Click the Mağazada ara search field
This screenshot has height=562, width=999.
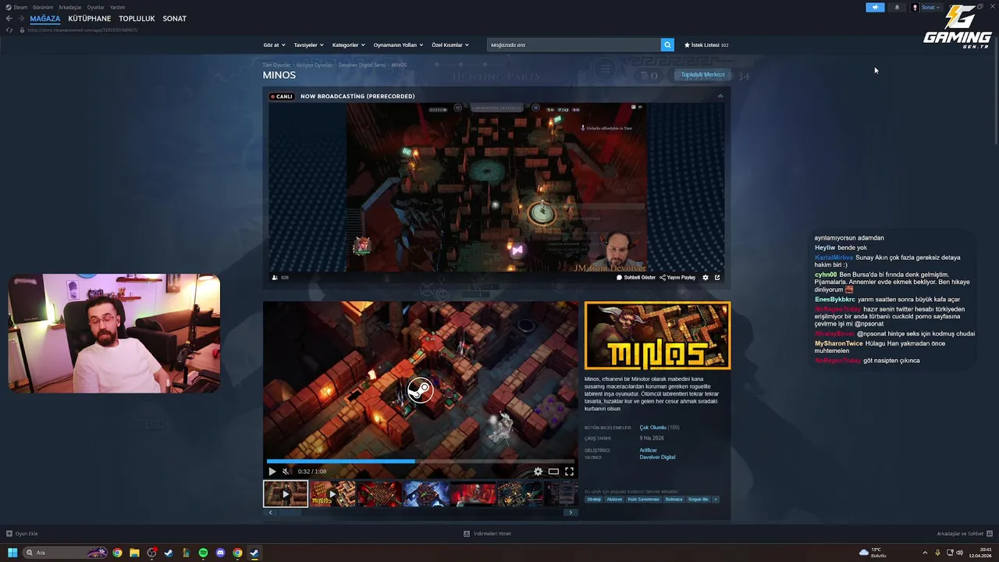pos(574,44)
